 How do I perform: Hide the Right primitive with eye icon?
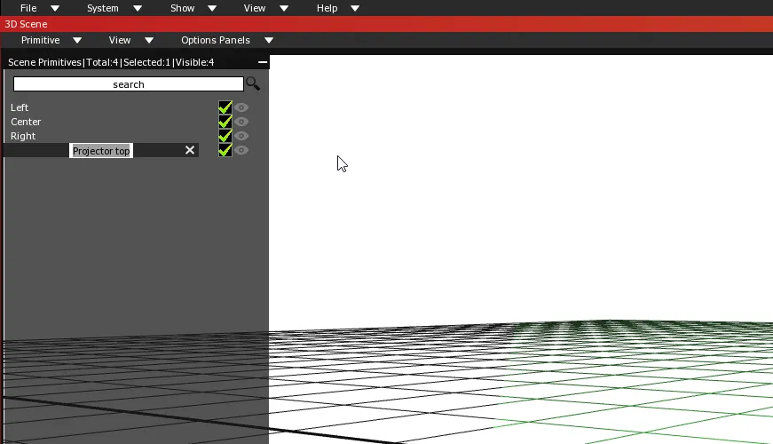pyautogui.click(x=241, y=136)
